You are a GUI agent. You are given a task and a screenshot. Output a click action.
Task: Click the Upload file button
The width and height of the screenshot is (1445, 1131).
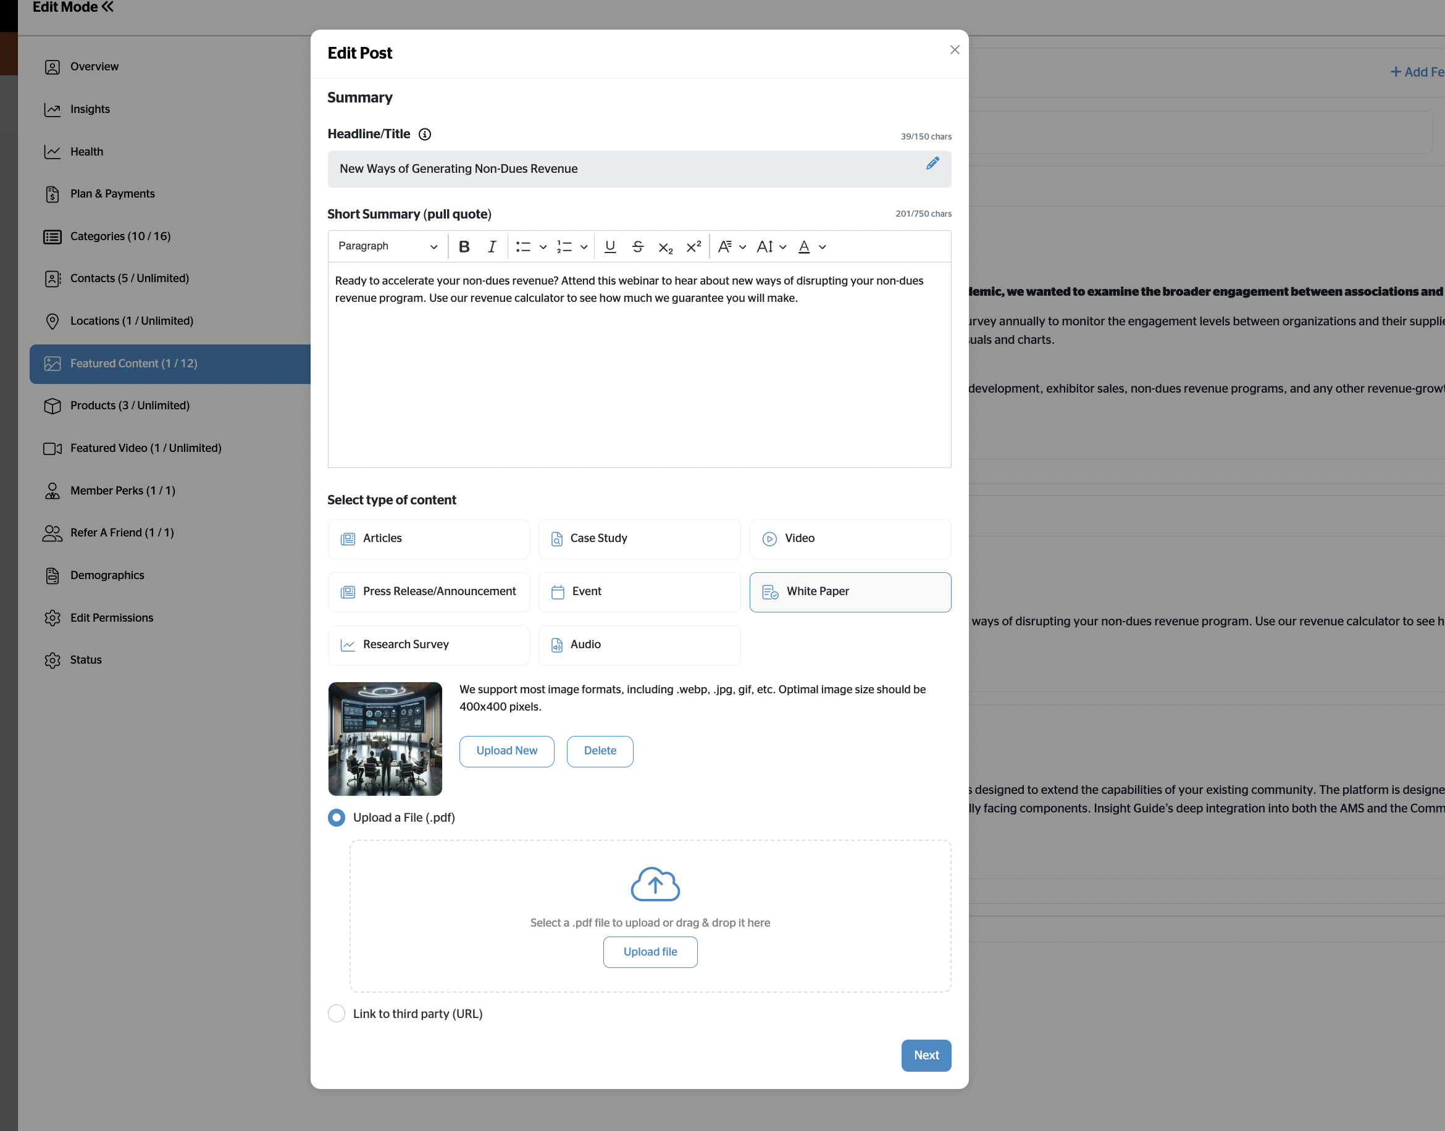650,952
